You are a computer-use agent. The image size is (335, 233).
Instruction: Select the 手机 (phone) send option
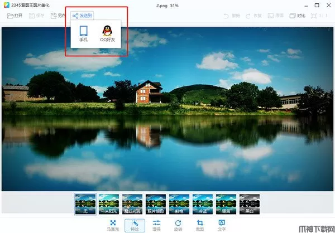point(83,34)
